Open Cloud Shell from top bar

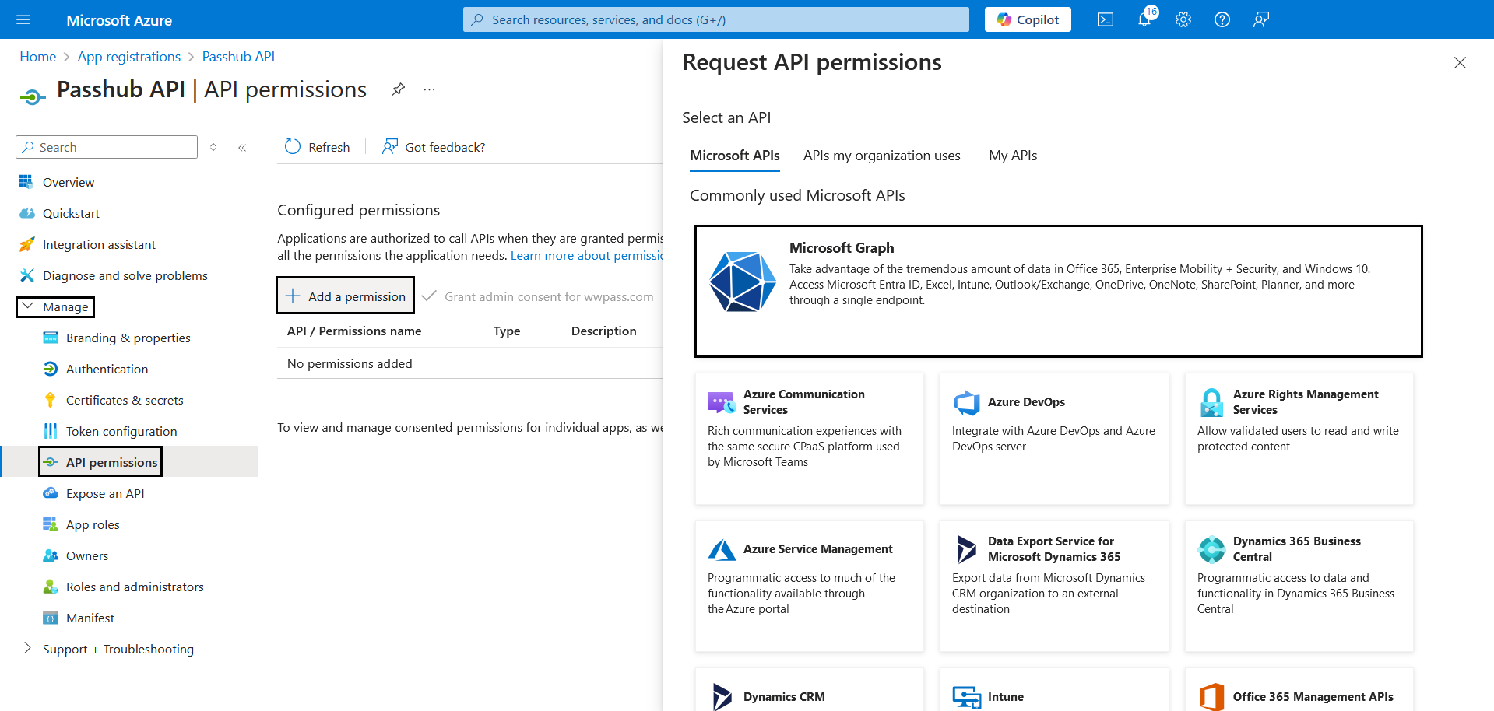[x=1106, y=19]
